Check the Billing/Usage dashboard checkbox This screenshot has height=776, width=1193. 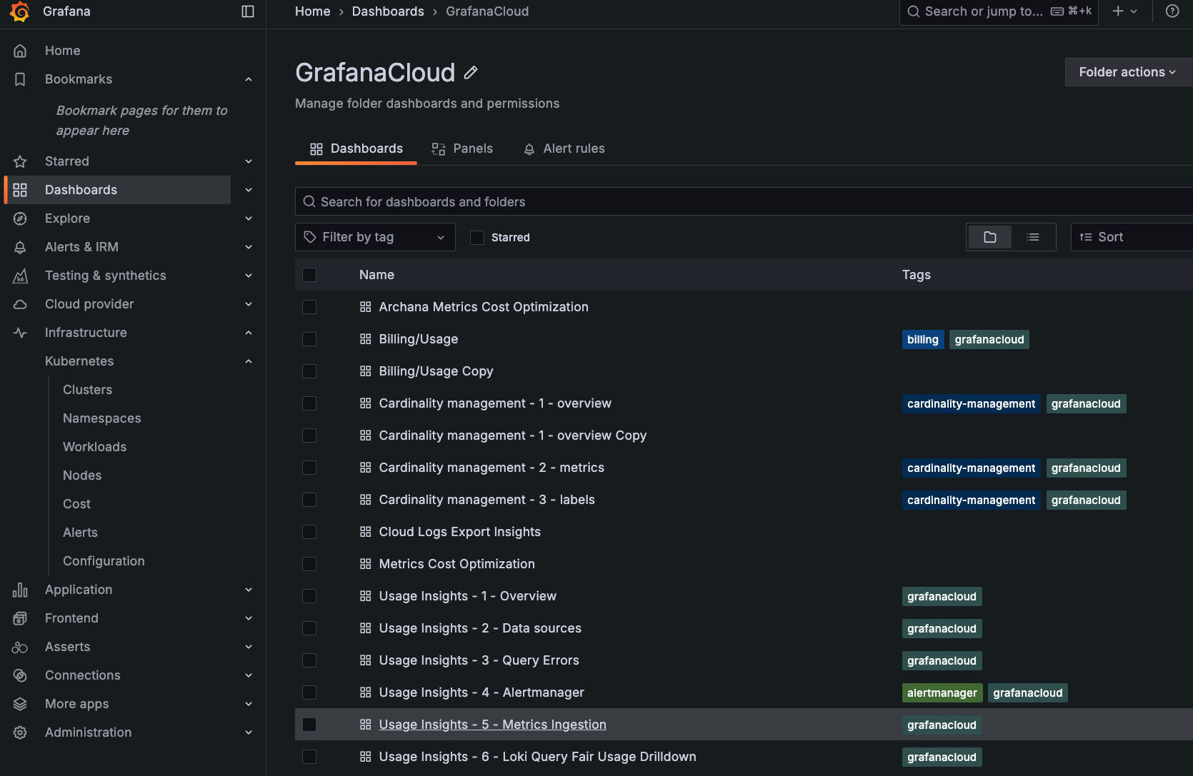(x=309, y=339)
